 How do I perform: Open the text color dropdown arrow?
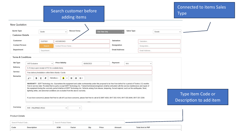(x=67, y=78)
